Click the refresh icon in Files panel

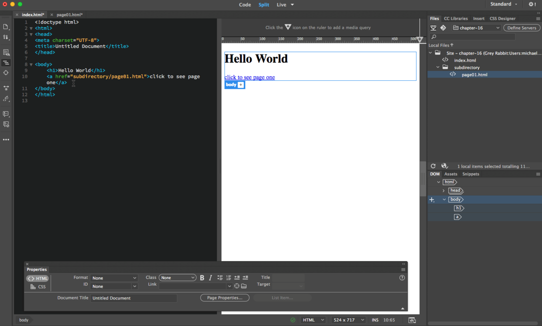pos(433,166)
